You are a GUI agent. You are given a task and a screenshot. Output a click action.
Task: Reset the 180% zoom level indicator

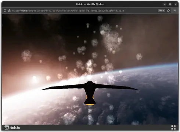(x=161, y=11)
